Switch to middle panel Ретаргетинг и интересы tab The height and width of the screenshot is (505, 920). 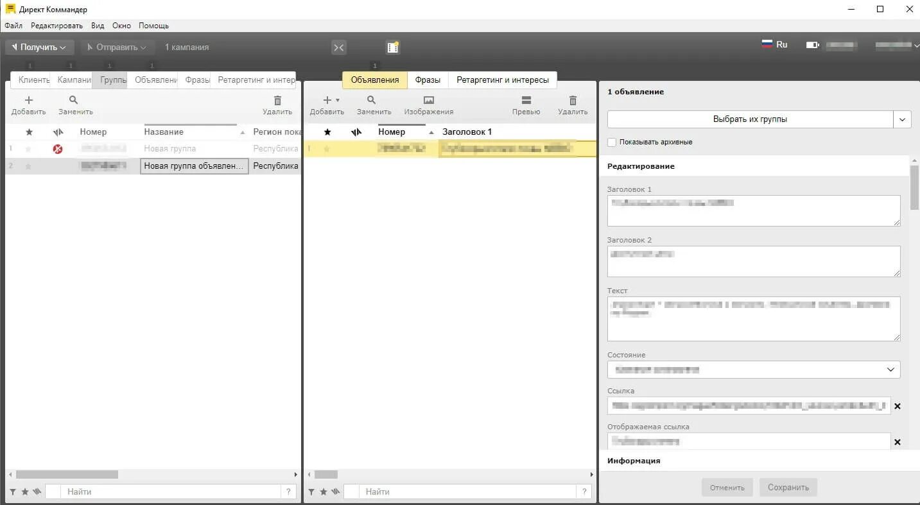tap(503, 80)
